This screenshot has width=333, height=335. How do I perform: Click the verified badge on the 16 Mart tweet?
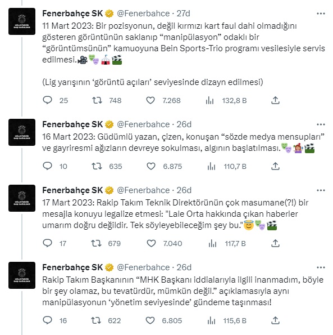pyautogui.click(x=110, y=124)
